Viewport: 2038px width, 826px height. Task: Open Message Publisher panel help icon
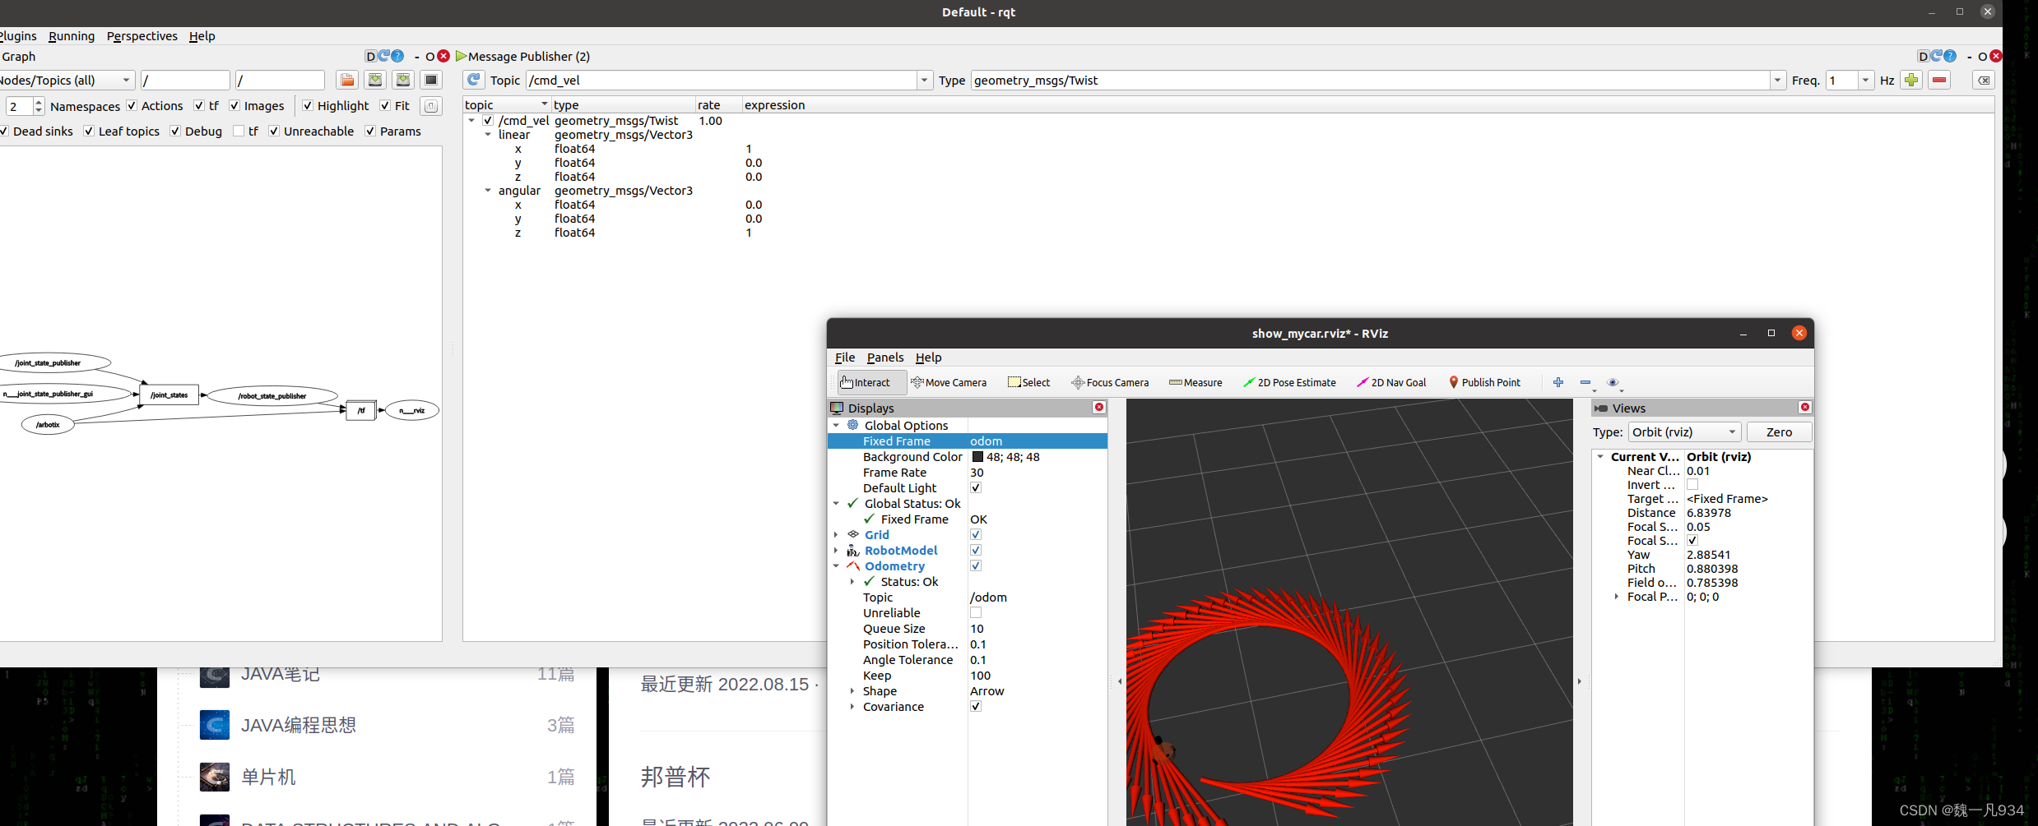point(1950,56)
